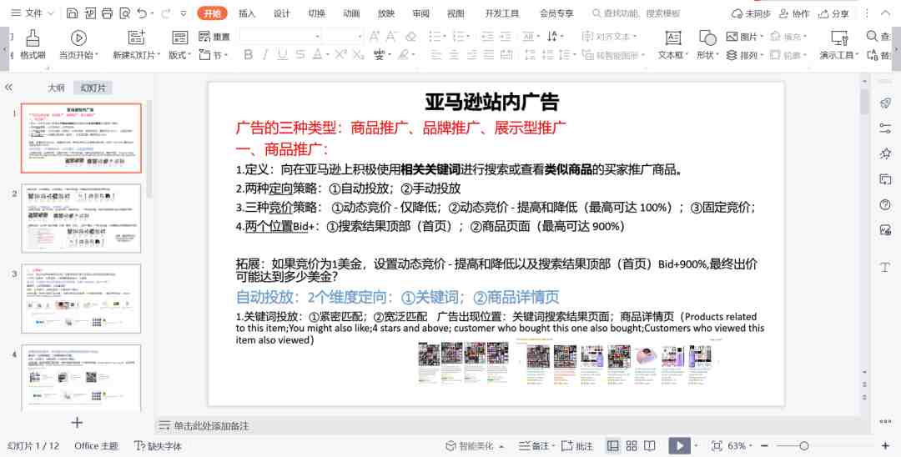Screen dimensions: 901x457
Task: Click the Save icon in quick access toolbar
Action: pyautogui.click(x=72, y=13)
